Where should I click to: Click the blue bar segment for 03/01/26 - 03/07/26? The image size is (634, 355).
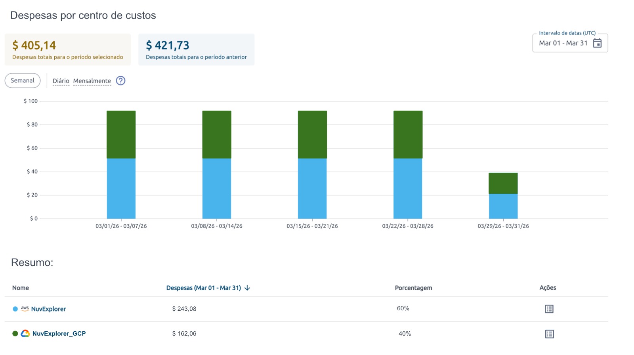tap(121, 188)
